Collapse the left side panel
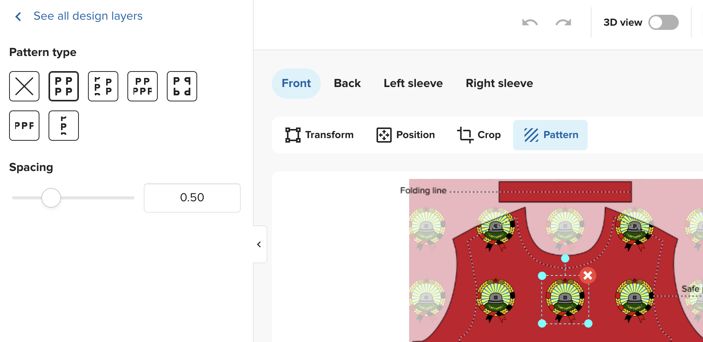The image size is (703, 342). pos(259,244)
